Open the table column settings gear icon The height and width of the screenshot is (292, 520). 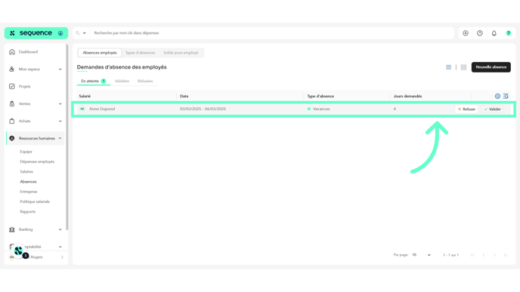497,96
